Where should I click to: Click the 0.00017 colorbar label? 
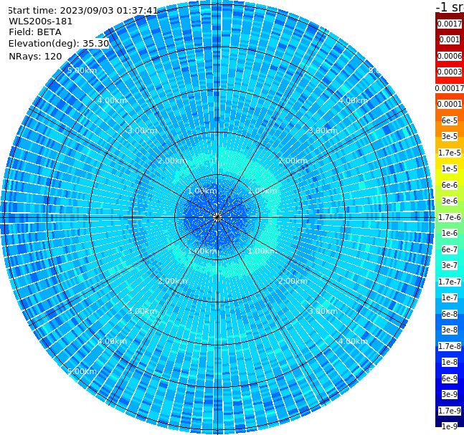pyautogui.click(x=450, y=88)
